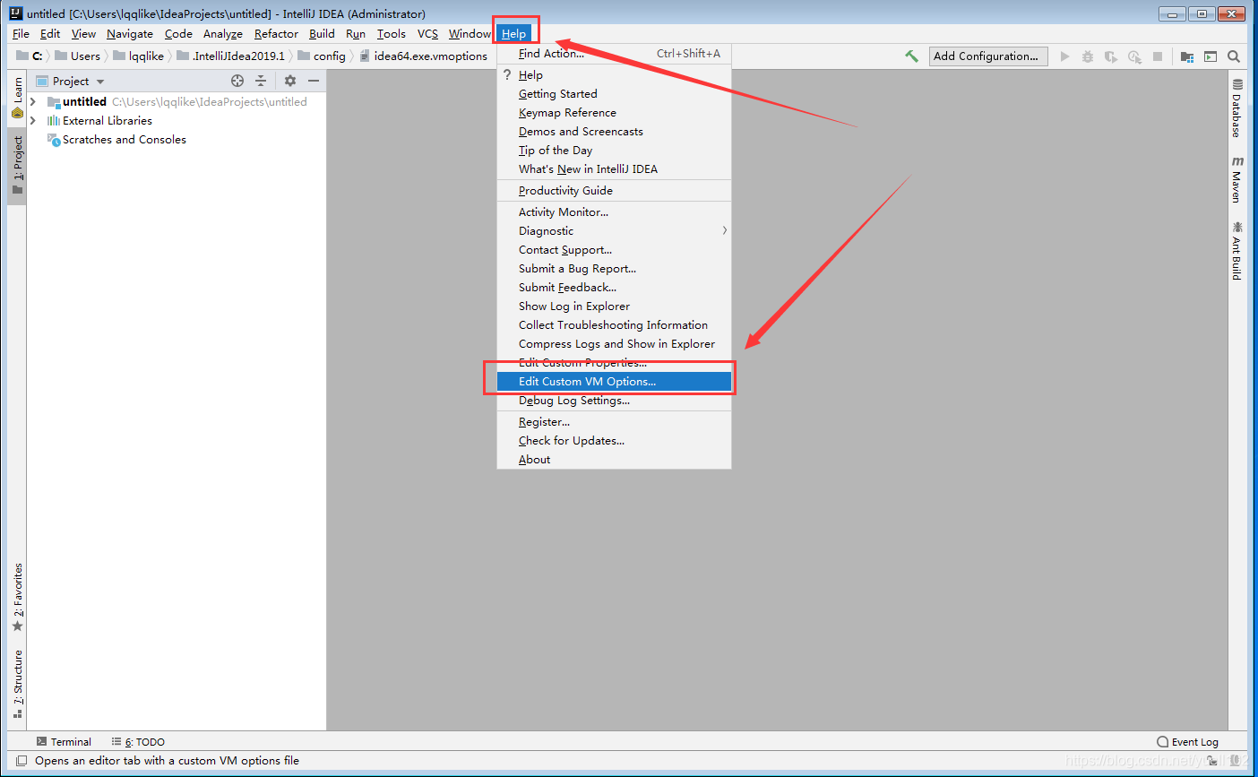Choose Collect Troubleshooting Information entry
1258x777 pixels.
click(615, 325)
